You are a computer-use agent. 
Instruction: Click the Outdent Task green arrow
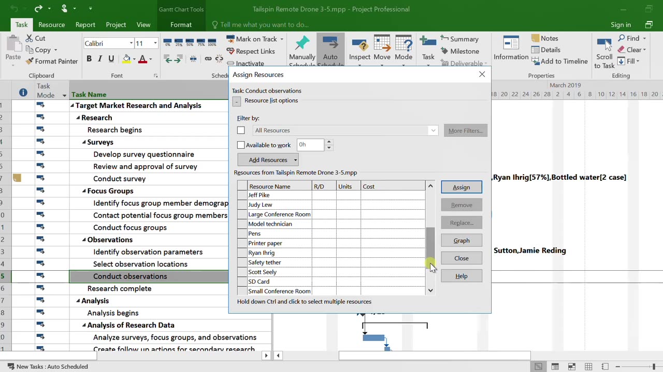point(168,59)
